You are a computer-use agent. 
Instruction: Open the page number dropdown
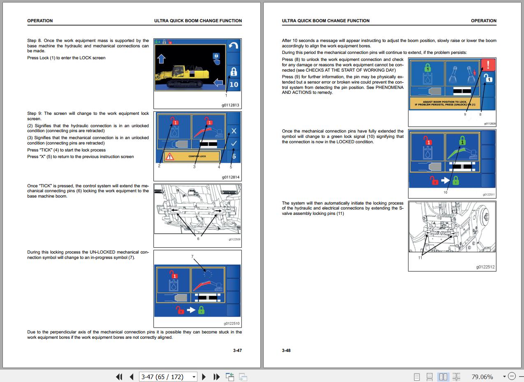point(194,377)
